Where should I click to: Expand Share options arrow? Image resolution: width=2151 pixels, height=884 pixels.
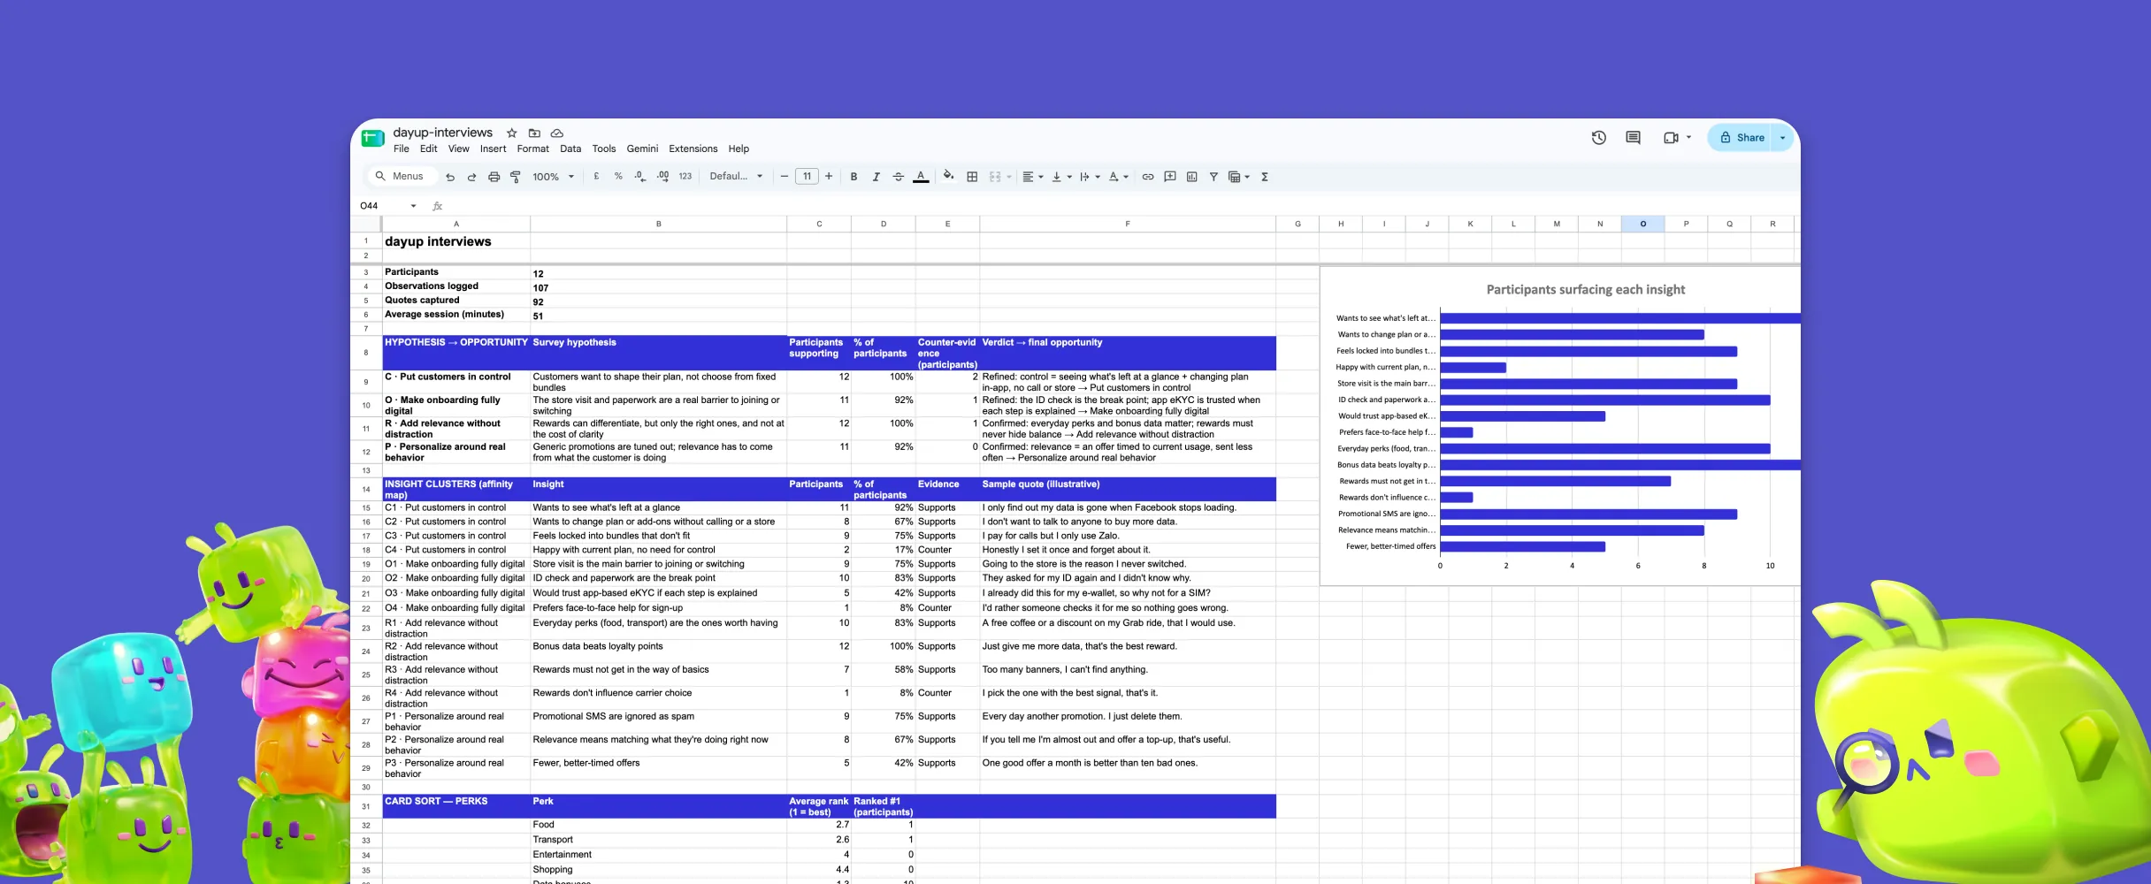tap(1782, 138)
